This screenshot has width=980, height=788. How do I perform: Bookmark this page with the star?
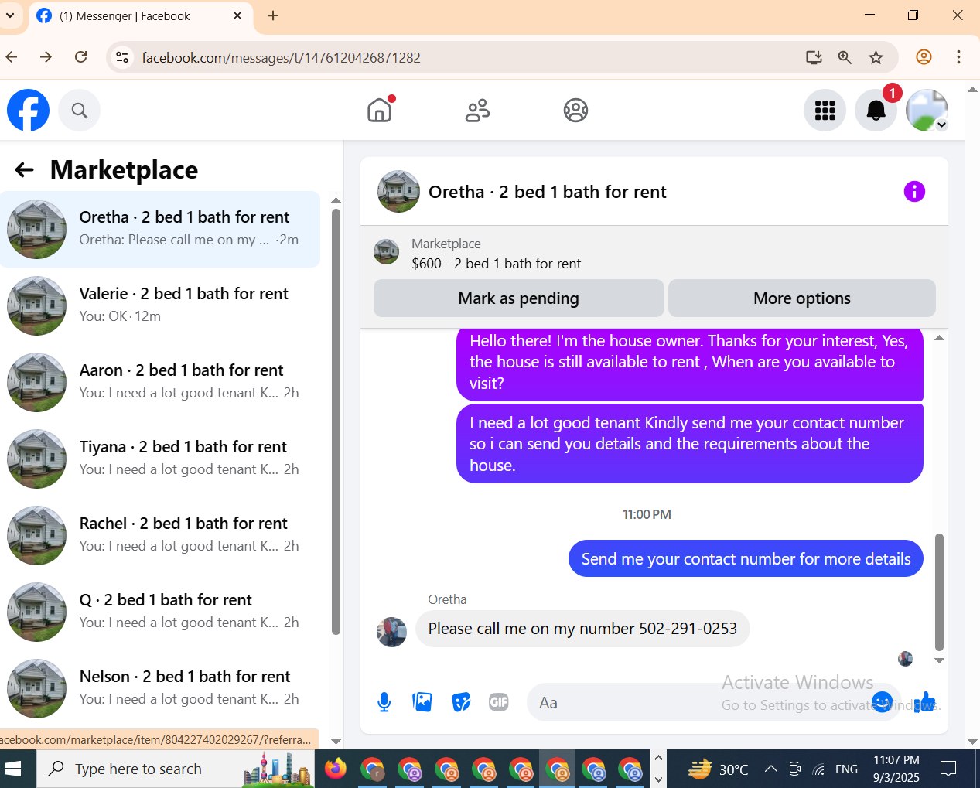pyautogui.click(x=876, y=57)
